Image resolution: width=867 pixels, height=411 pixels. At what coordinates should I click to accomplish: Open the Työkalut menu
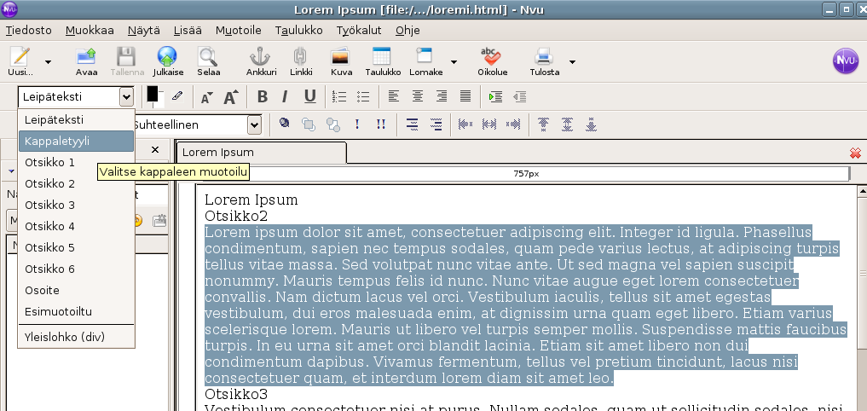(x=359, y=30)
